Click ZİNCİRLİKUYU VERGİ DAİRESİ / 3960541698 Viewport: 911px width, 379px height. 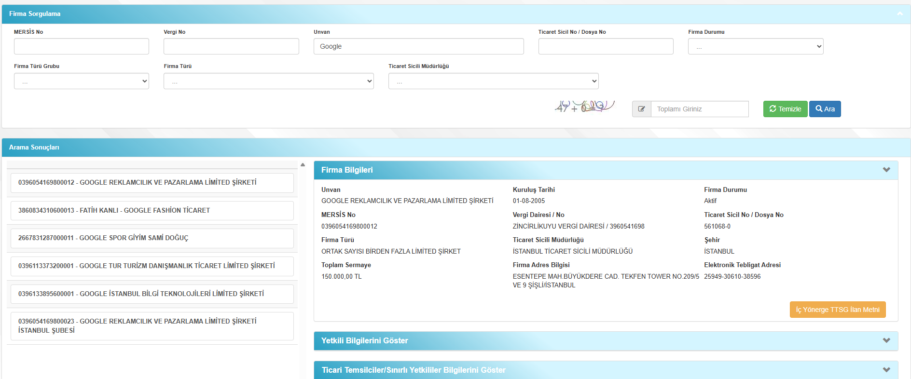579,226
